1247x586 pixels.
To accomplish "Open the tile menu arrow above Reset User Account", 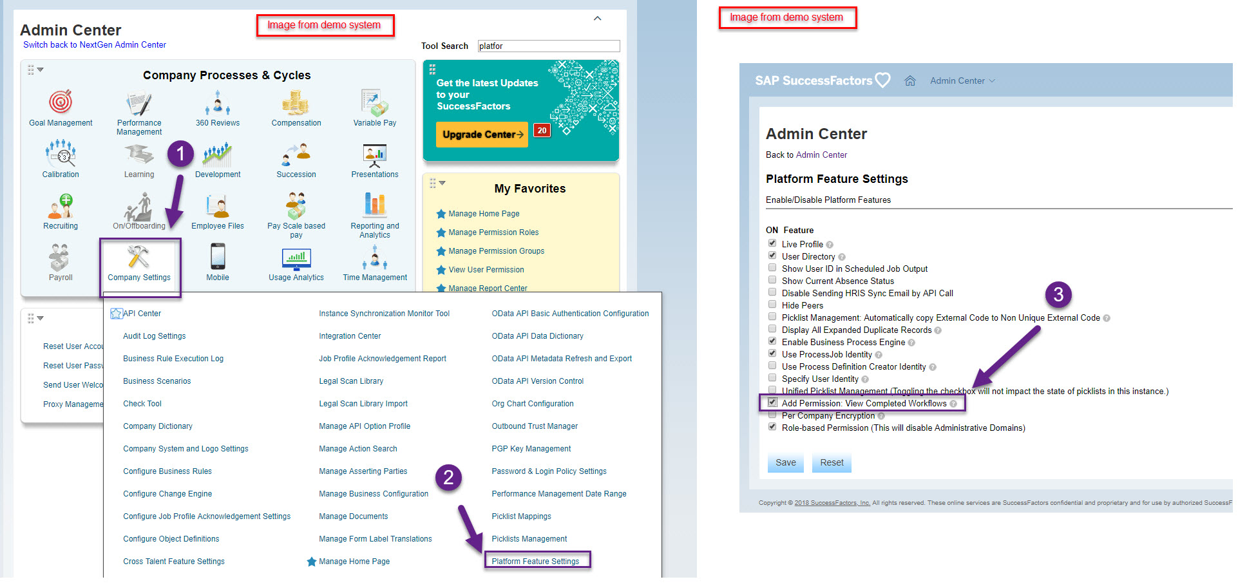I will (40, 318).
